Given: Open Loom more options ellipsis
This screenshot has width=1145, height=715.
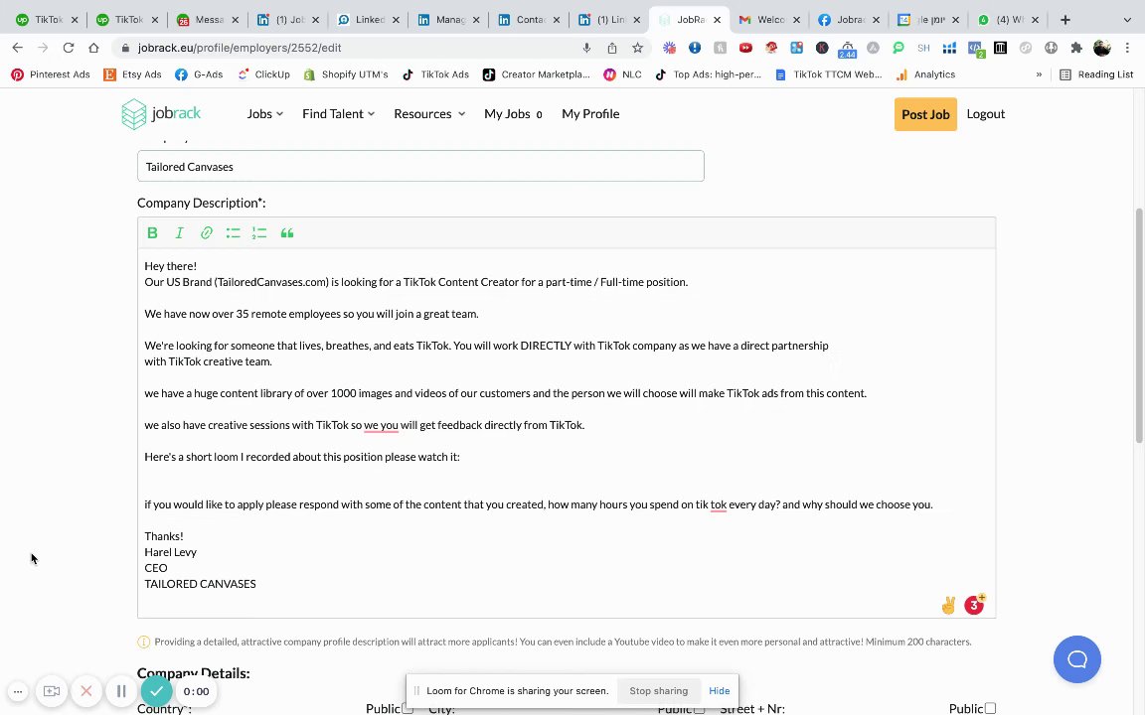Looking at the screenshot, I should click(18, 691).
